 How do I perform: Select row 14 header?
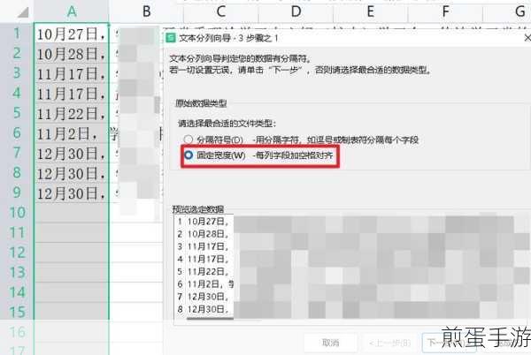click(x=17, y=292)
